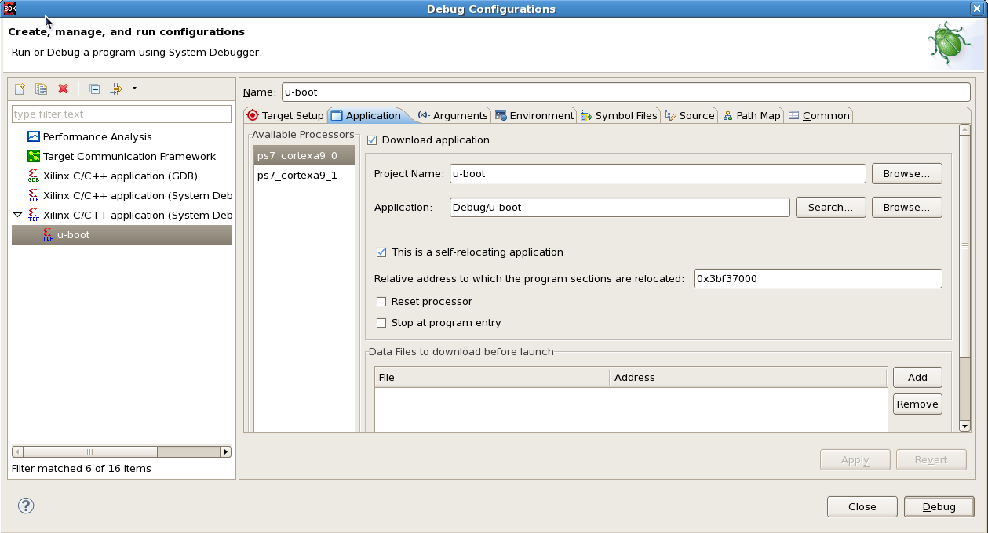Click the File column header
This screenshot has width=988, height=533.
point(492,378)
